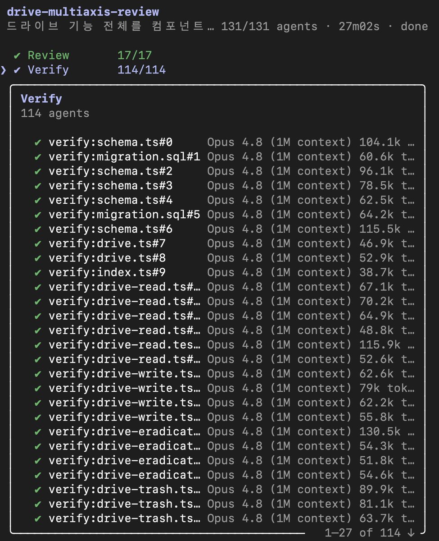The width and height of the screenshot is (439, 541).
Task: Open the verify:schema.ts#6 agent entry
Action: pos(225,229)
